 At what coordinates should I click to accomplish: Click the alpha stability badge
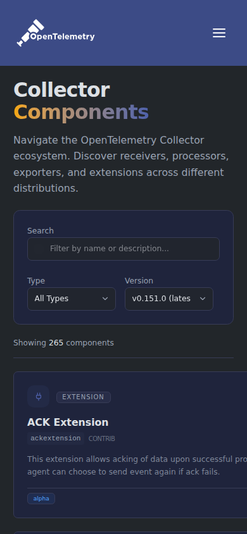tap(41, 499)
